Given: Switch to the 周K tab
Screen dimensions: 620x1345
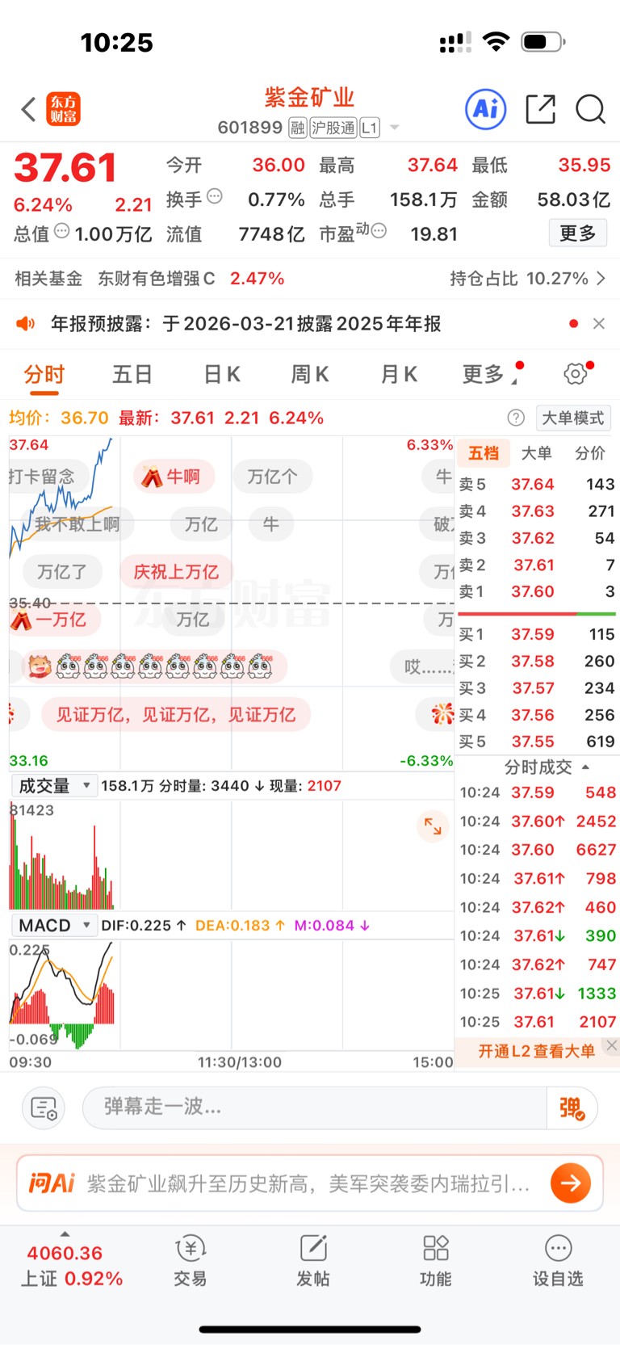Looking at the screenshot, I should coord(310,374).
